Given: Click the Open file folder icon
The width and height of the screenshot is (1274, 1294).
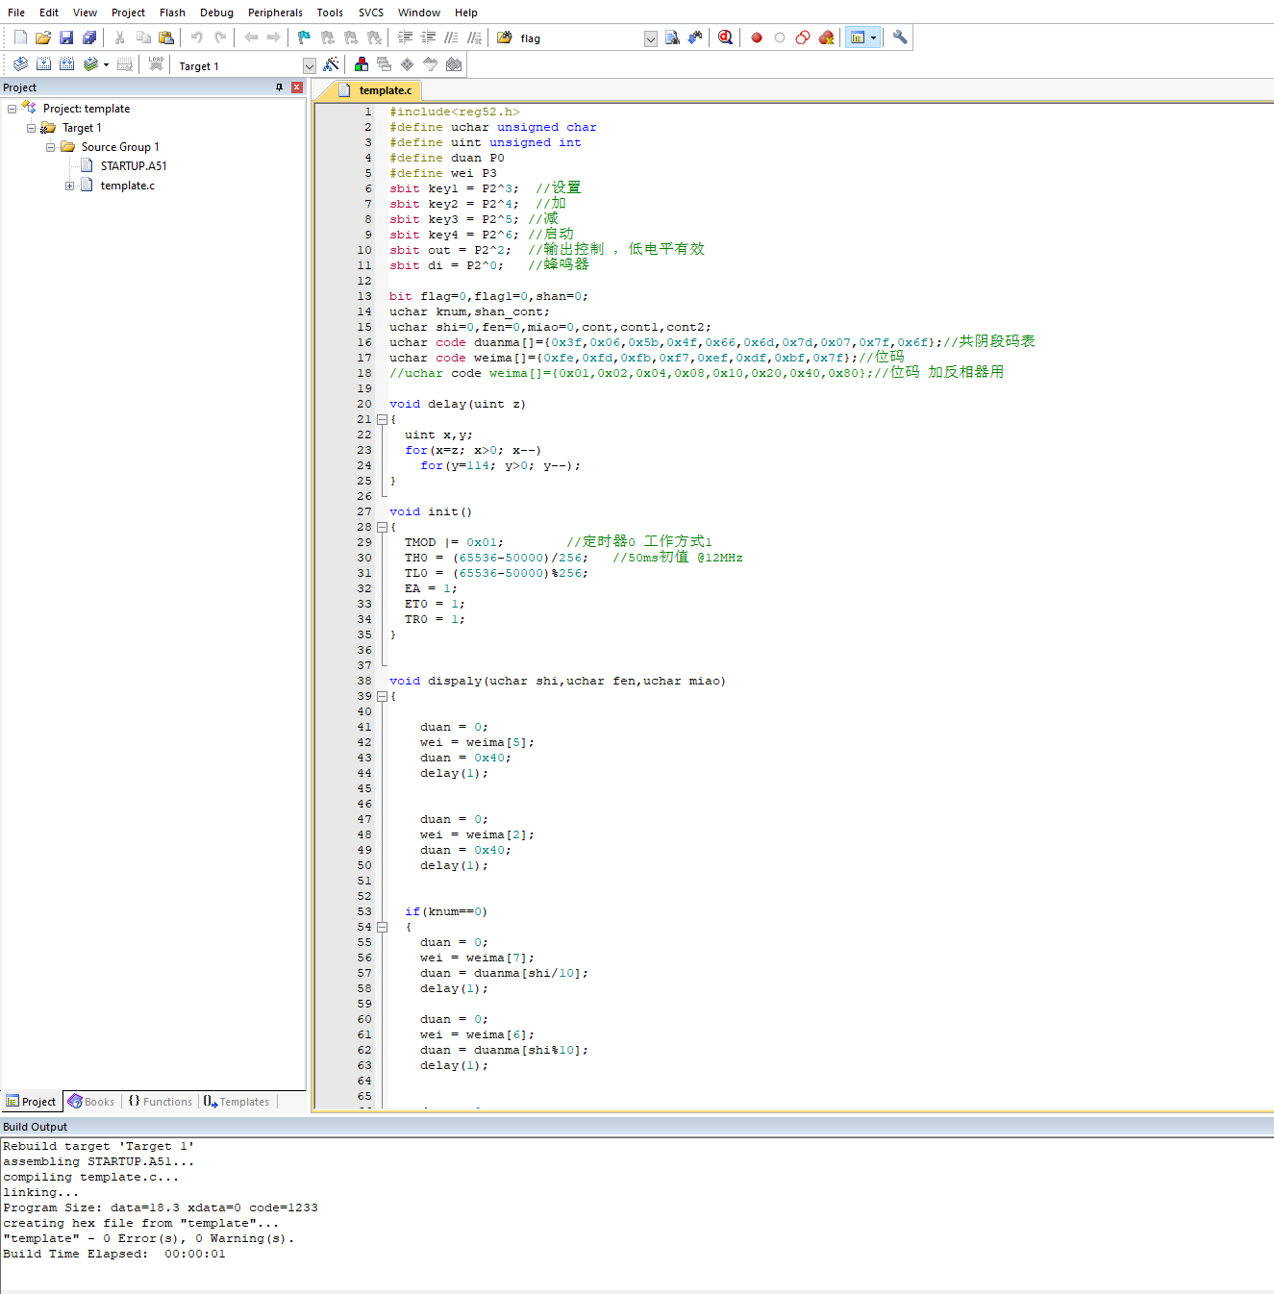Looking at the screenshot, I should [43, 37].
